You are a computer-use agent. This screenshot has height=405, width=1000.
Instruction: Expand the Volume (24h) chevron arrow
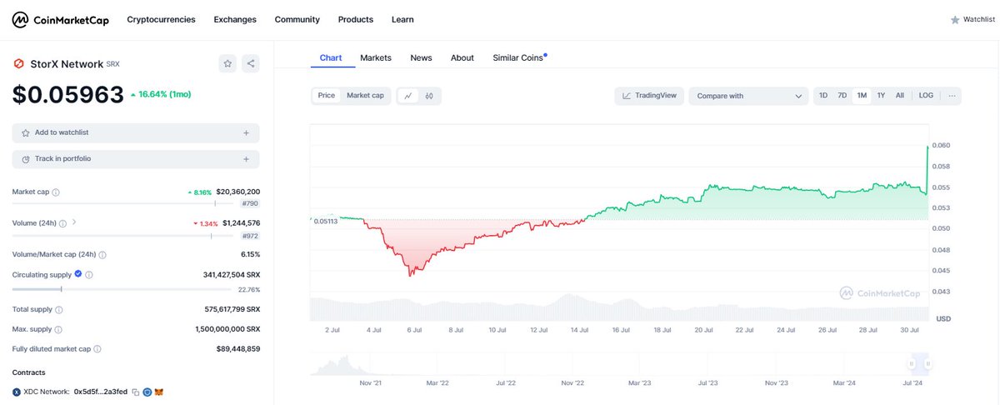coord(74,222)
